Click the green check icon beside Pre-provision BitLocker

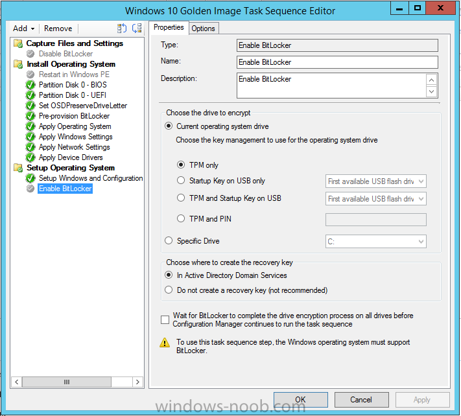tap(30, 116)
